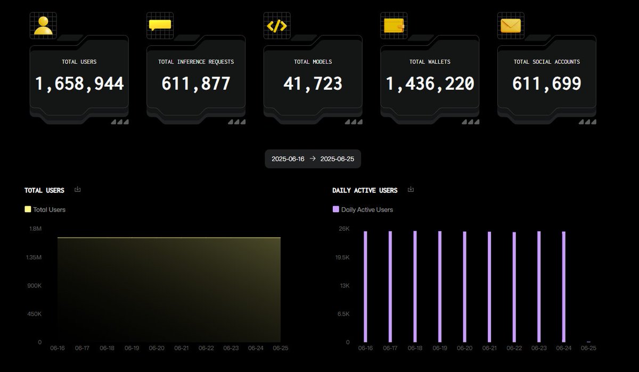This screenshot has height=372, width=639.
Task: Click the inference requests chat bubble icon
Action: [160, 26]
